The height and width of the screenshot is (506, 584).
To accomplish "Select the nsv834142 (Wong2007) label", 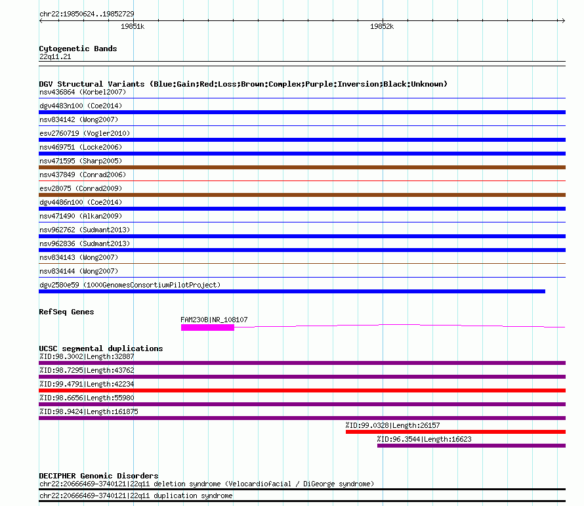I will [79, 119].
